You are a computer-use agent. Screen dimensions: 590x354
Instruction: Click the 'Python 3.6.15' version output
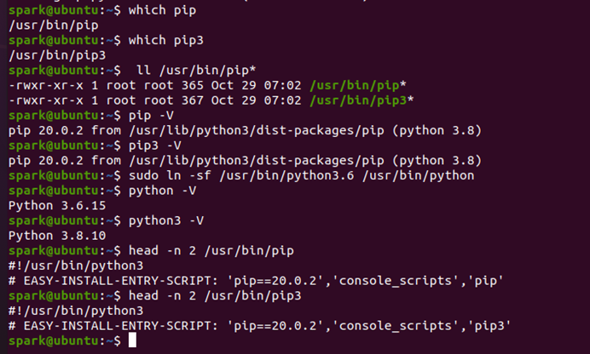57,206
